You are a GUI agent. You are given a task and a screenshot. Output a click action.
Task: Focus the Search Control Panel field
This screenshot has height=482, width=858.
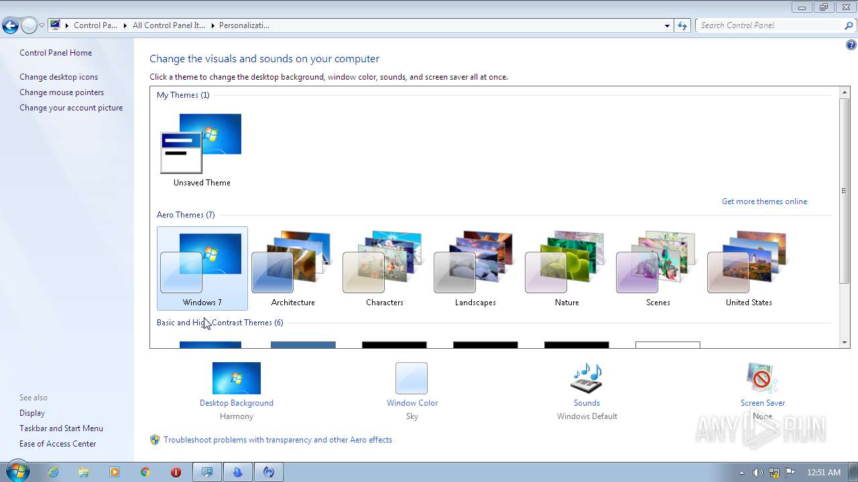click(x=770, y=25)
